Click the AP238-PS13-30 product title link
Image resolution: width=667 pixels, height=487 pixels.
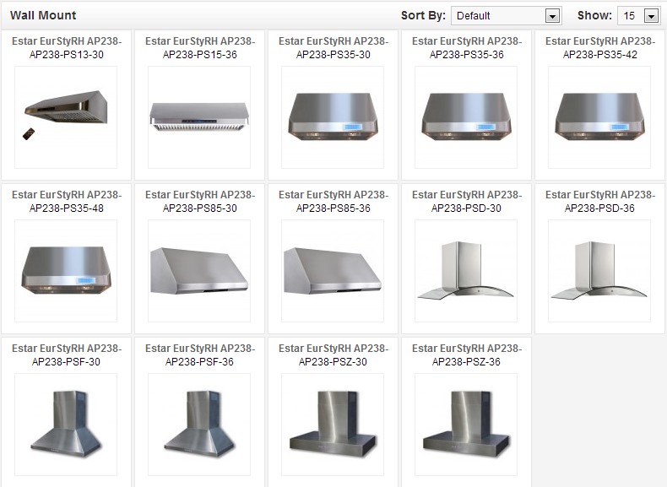[x=66, y=47]
